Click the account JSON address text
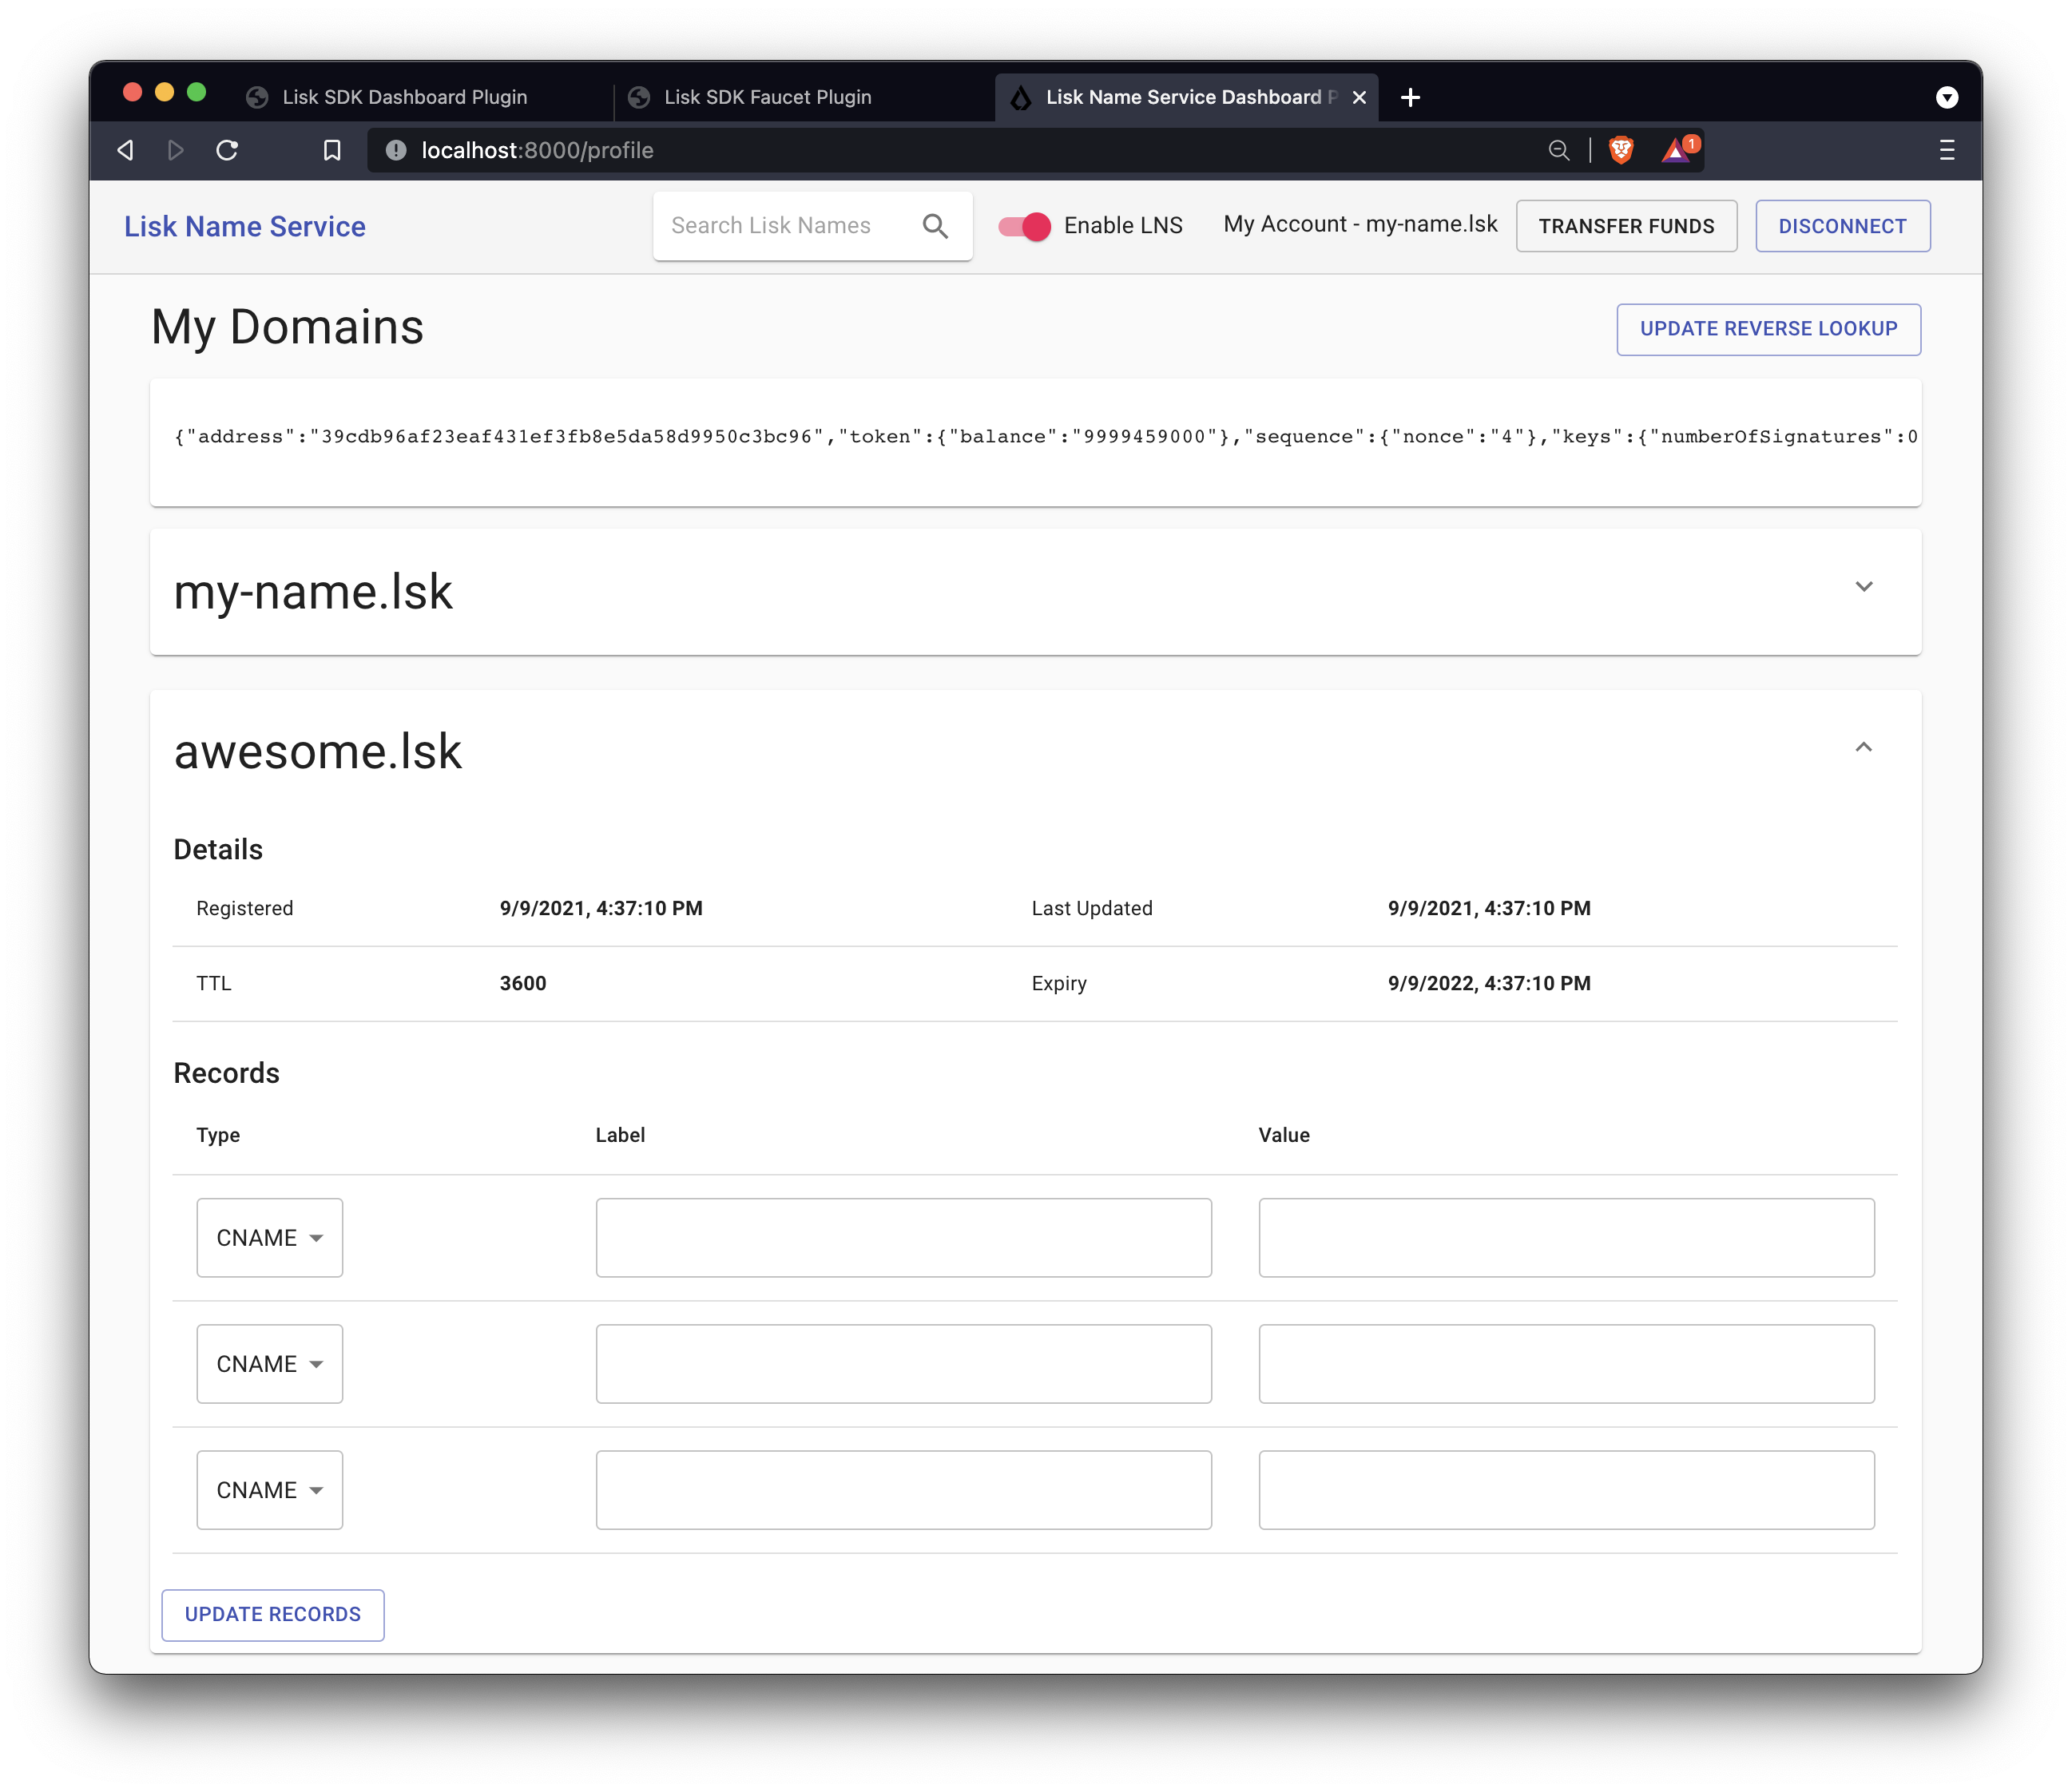The image size is (2072, 1792). click(1045, 437)
